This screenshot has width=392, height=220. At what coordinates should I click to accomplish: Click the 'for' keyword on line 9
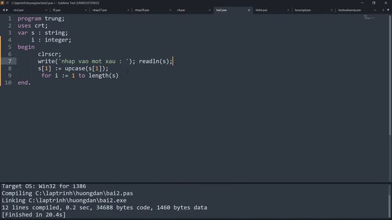pyautogui.click(x=47, y=76)
